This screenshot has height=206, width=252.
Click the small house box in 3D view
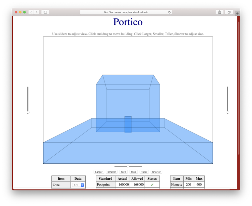[x=128, y=124]
